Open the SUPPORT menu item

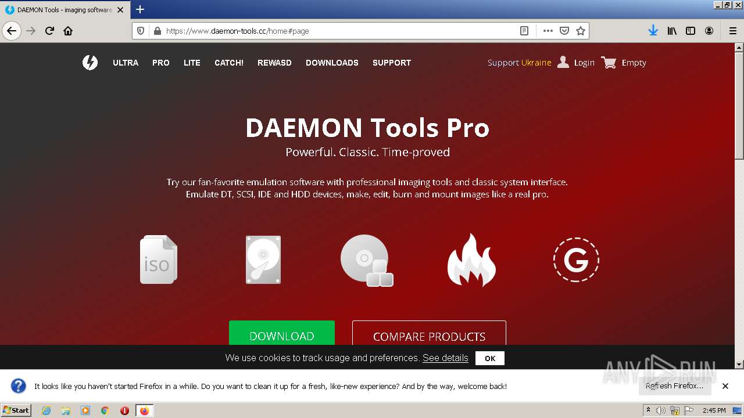[x=392, y=63]
